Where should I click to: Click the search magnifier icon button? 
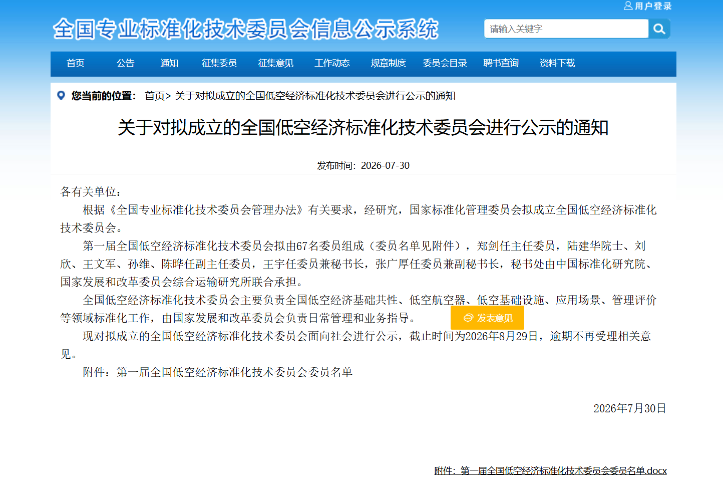pos(659,29)
